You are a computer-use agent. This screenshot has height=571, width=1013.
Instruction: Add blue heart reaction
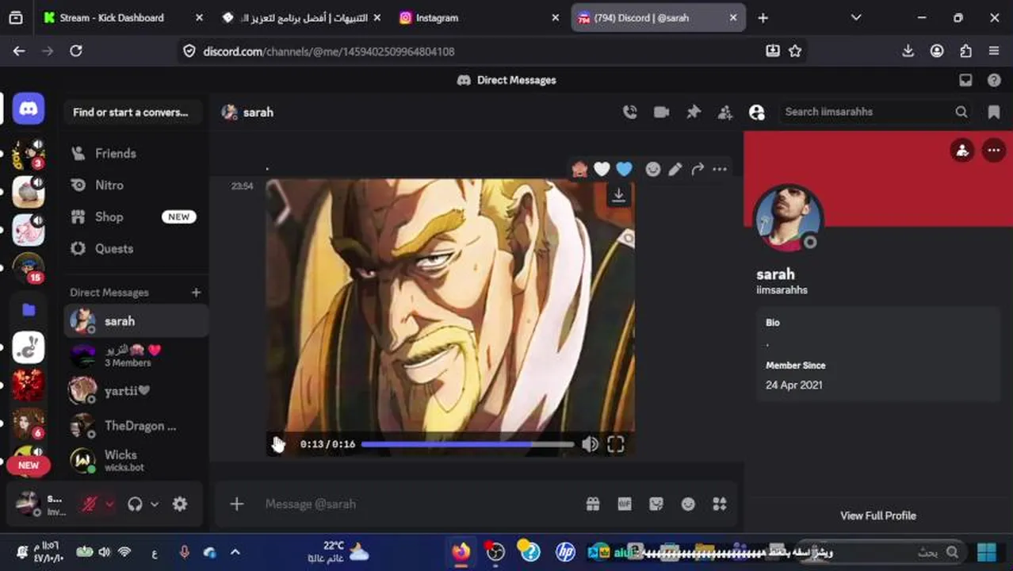tap(625, 169)
